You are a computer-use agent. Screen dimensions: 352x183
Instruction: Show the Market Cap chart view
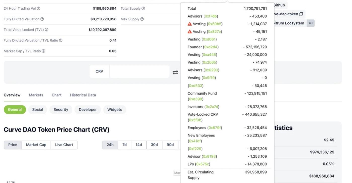[x=36, y=145]
